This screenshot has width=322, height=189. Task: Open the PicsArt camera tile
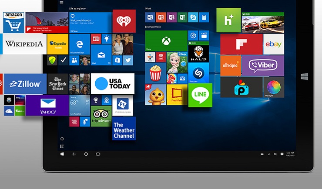241,87
